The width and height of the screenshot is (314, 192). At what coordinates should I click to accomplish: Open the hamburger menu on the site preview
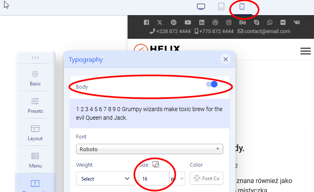(x=305, y=51)
